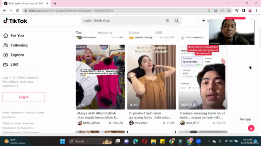The width and height of the screenshot is (261, 146).
Task: Open the mas_th17 video thumbnail
Action: pos(203,77)
